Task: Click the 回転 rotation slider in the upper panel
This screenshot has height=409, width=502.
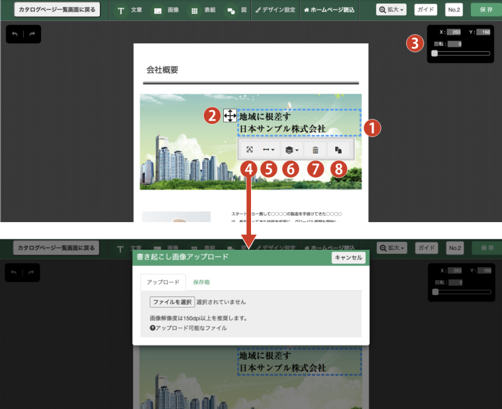Action: [x=462, y=53]
